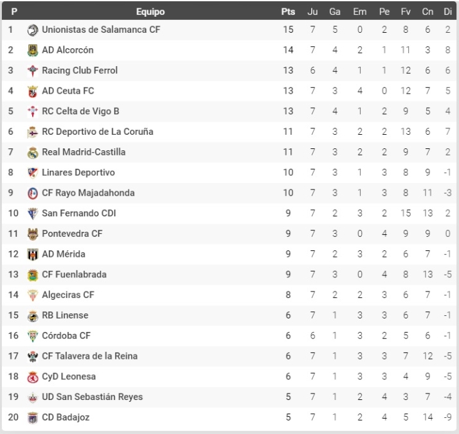This screenshot has height=434, width=459.
Task: Click the CD Badajoz badge icon
Action: click(x=33, y=418)
